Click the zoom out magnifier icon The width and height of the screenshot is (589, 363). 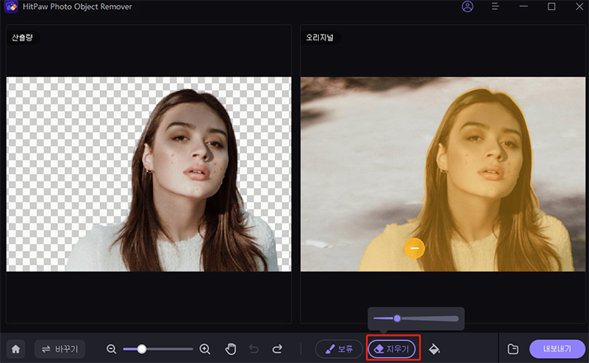112,349
